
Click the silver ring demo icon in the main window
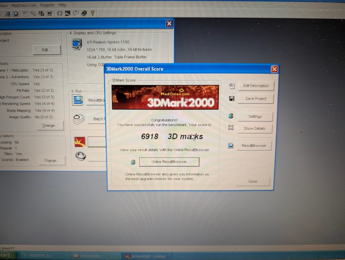81,156
